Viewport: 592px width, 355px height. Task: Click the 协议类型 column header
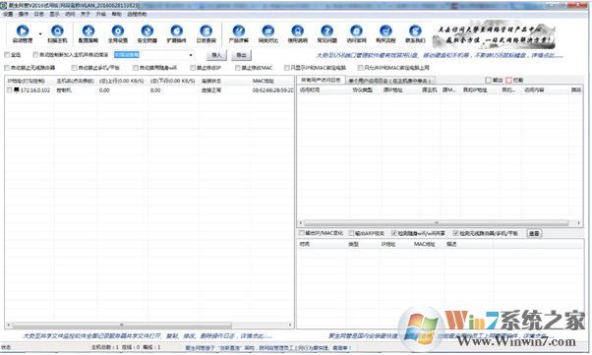click(363, 90)
